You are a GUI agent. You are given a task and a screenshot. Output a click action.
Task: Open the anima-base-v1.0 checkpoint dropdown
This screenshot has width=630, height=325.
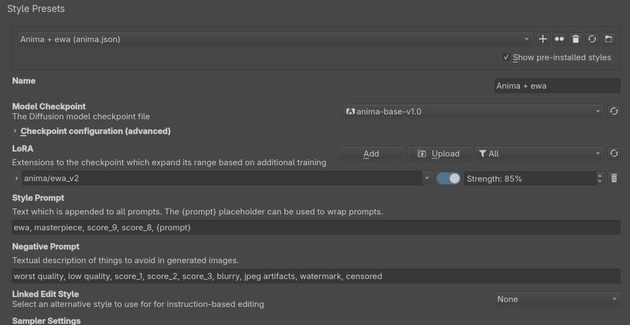(473, 111)
